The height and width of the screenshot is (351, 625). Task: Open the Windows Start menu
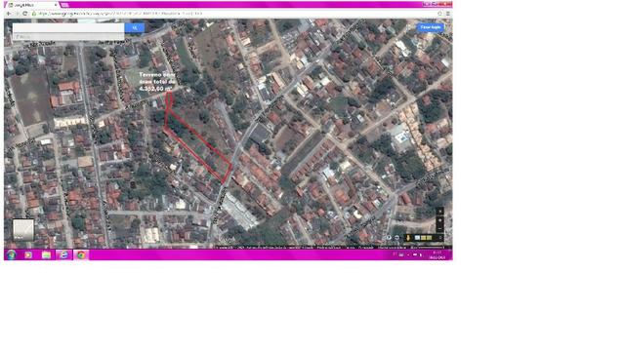11,254
